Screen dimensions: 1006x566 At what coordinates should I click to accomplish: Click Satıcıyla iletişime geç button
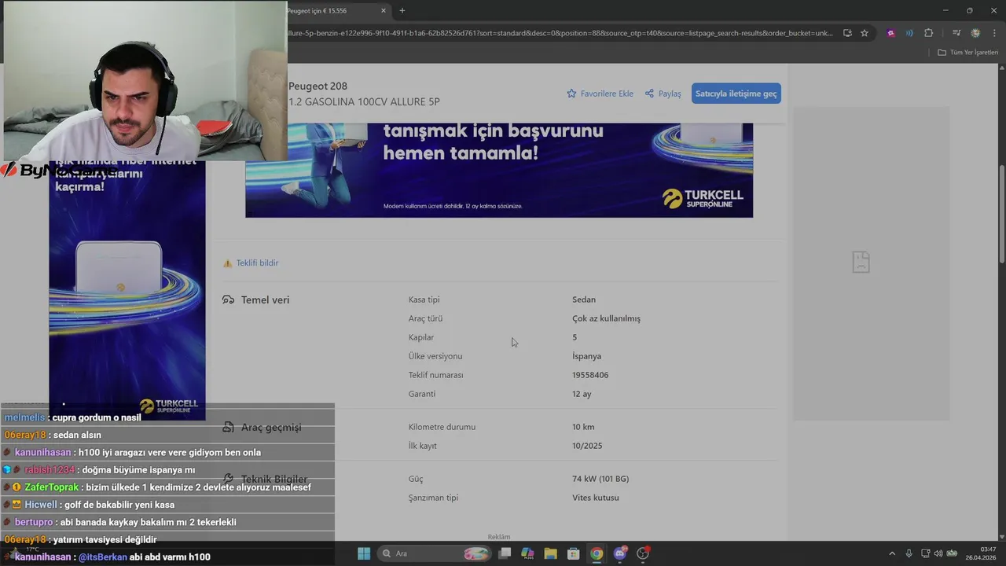pos(736,94)
